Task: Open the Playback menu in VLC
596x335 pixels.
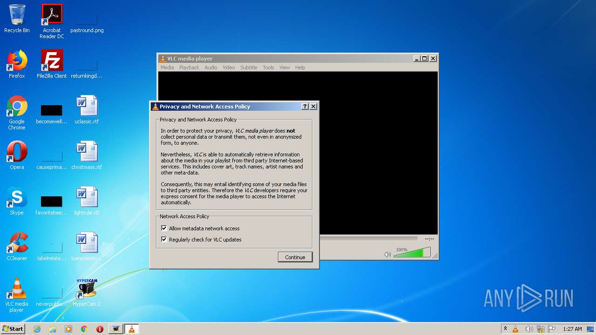Action: [189, 67]
